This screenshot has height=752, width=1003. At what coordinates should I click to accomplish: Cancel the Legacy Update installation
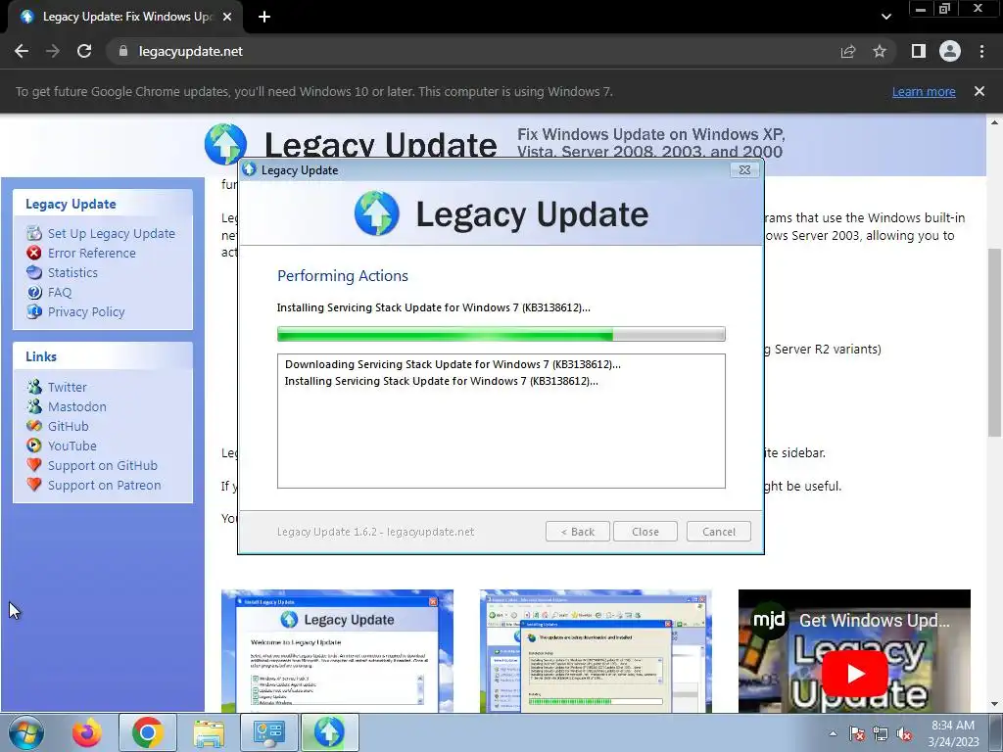click(718, 532)
